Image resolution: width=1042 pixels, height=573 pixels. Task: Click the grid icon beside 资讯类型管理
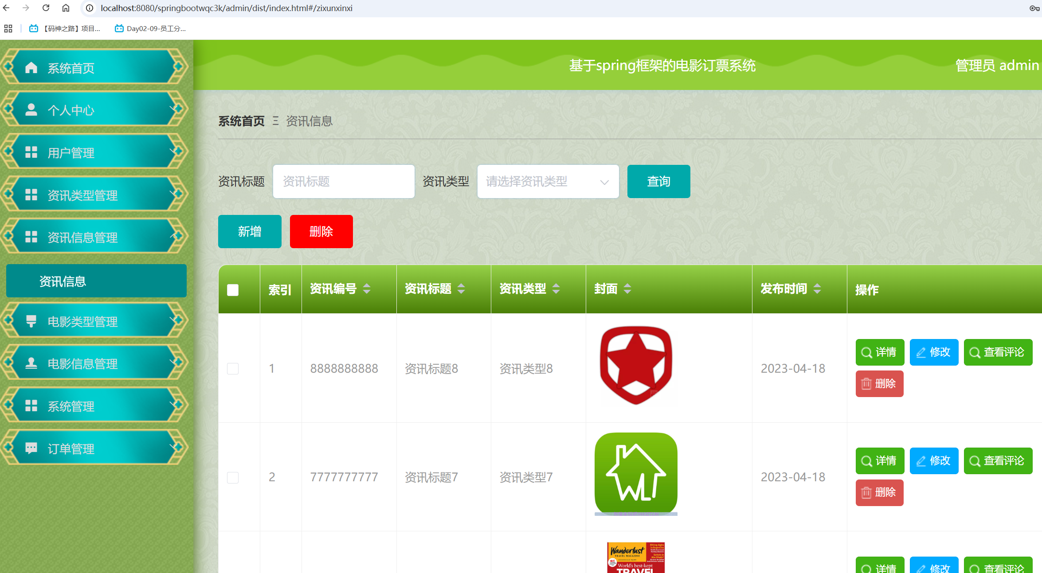31,195
